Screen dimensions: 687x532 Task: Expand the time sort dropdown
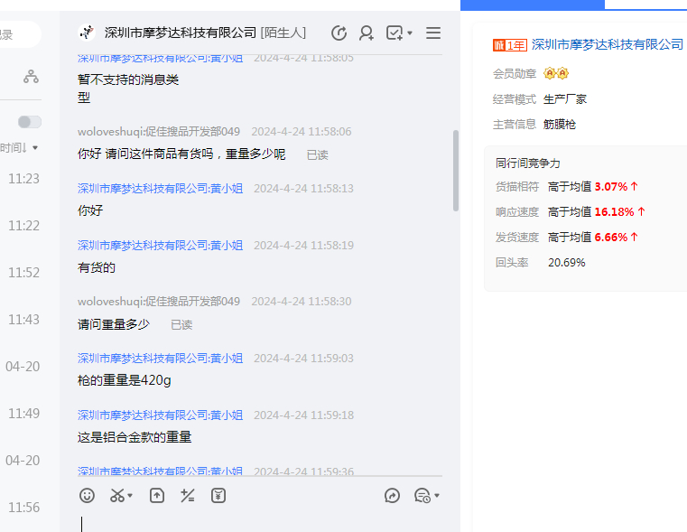[22, 147]
